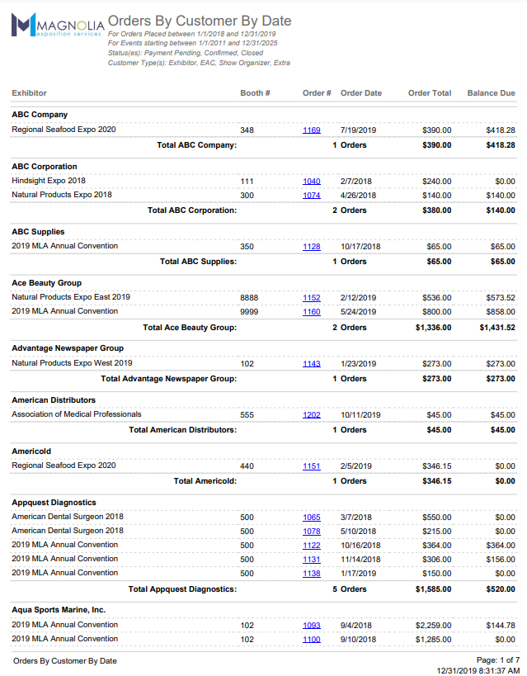Open order 1138 dated 1/17/2019
This screenshot has width=527, height=676.
(x=311, y=574)
